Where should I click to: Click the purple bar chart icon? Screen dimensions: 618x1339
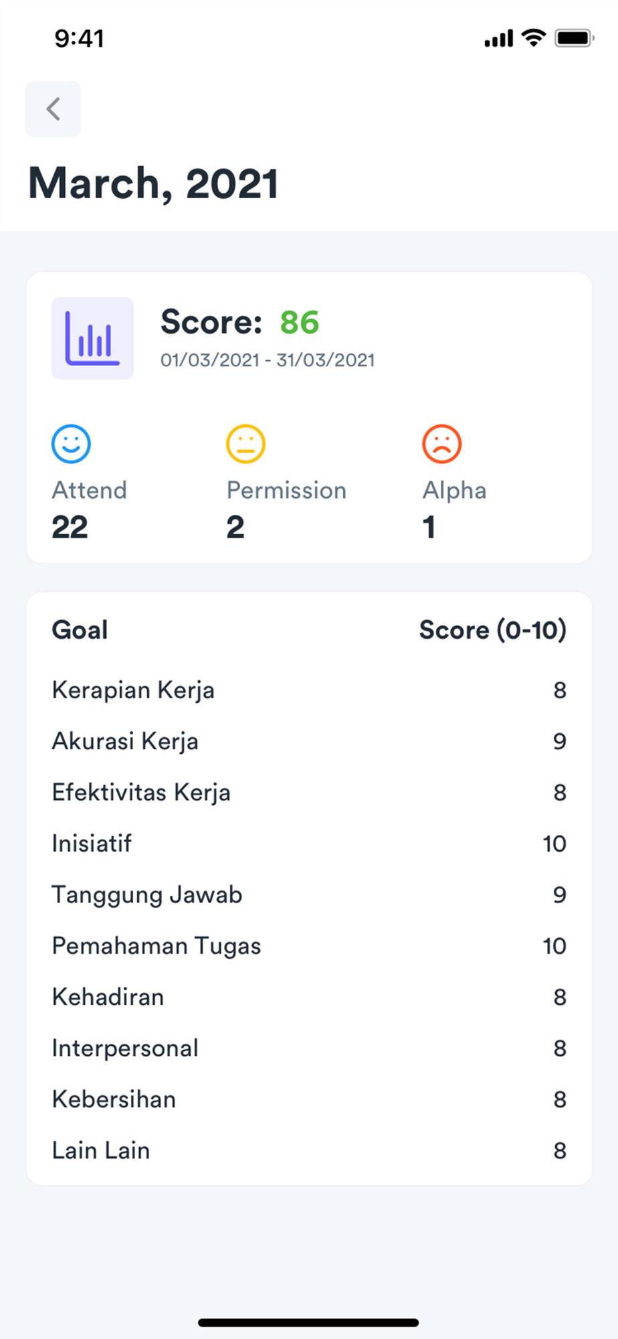tap(92, 338)
